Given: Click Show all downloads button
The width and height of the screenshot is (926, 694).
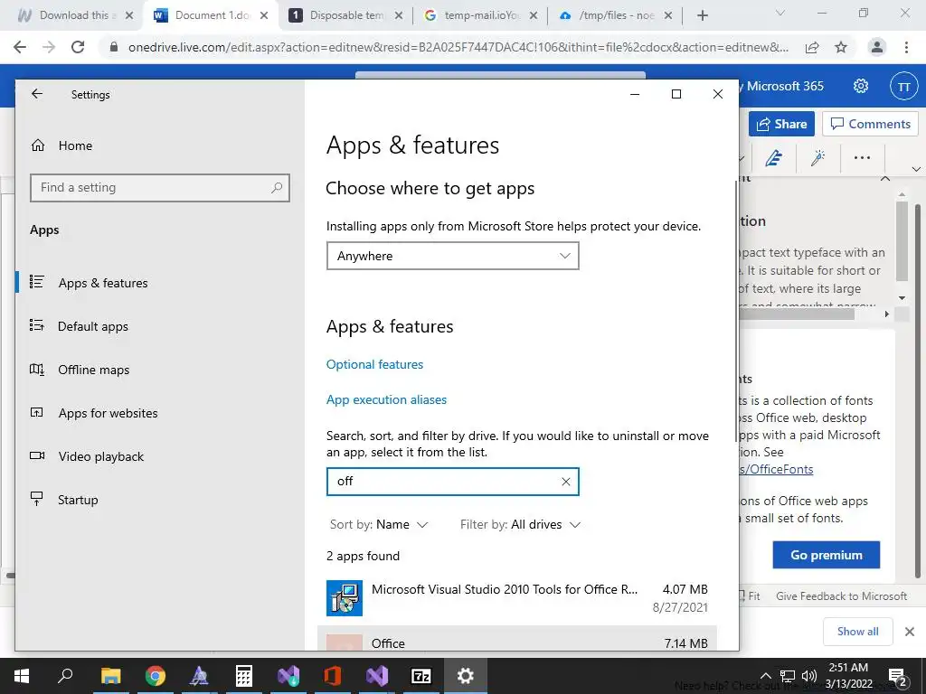Looking at the screenshot, I should 857,632.
